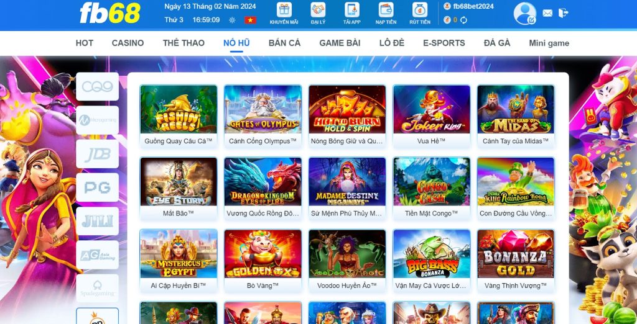Select the CQ9 provider in the sidebar

click(x=98, y=86)
